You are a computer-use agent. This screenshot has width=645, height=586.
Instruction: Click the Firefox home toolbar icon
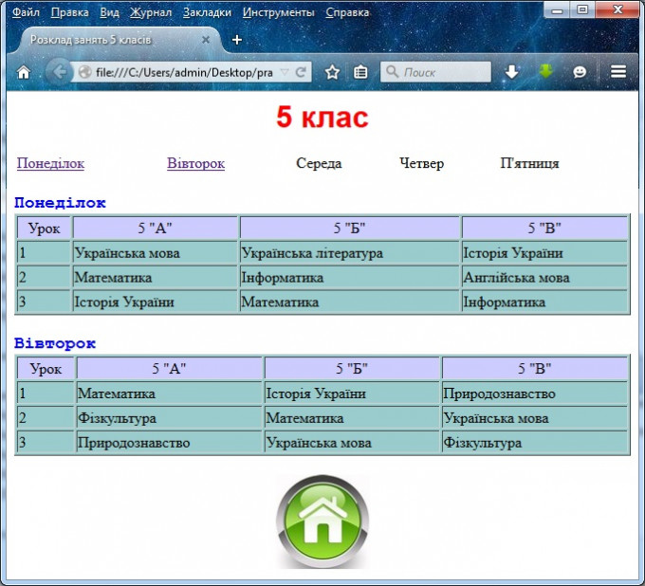[24, 72]
